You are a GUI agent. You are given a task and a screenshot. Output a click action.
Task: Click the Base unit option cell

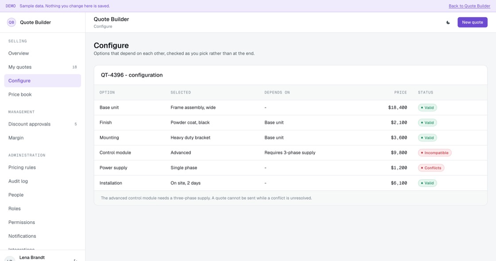pyautogui.click(x=109, y=108)
